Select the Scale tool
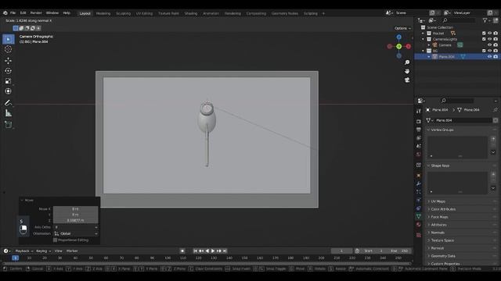Screen dimensions: 501x281 [9, 81]
